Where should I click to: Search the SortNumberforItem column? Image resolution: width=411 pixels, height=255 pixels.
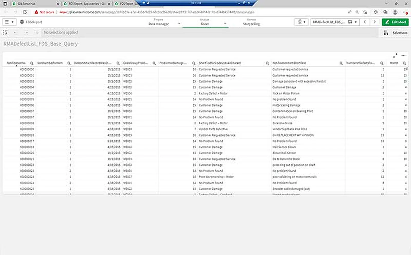point(69,63)
